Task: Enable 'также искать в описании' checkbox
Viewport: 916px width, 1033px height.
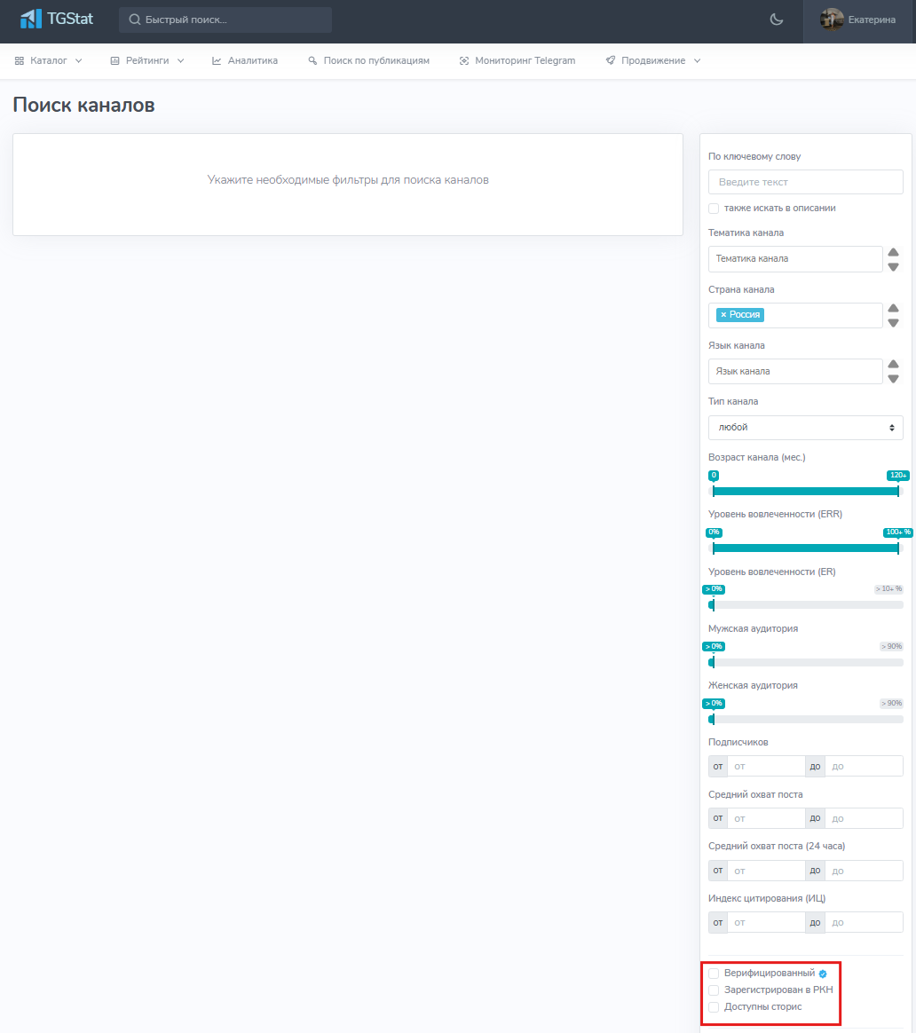Action: click(x=714, y=209)
